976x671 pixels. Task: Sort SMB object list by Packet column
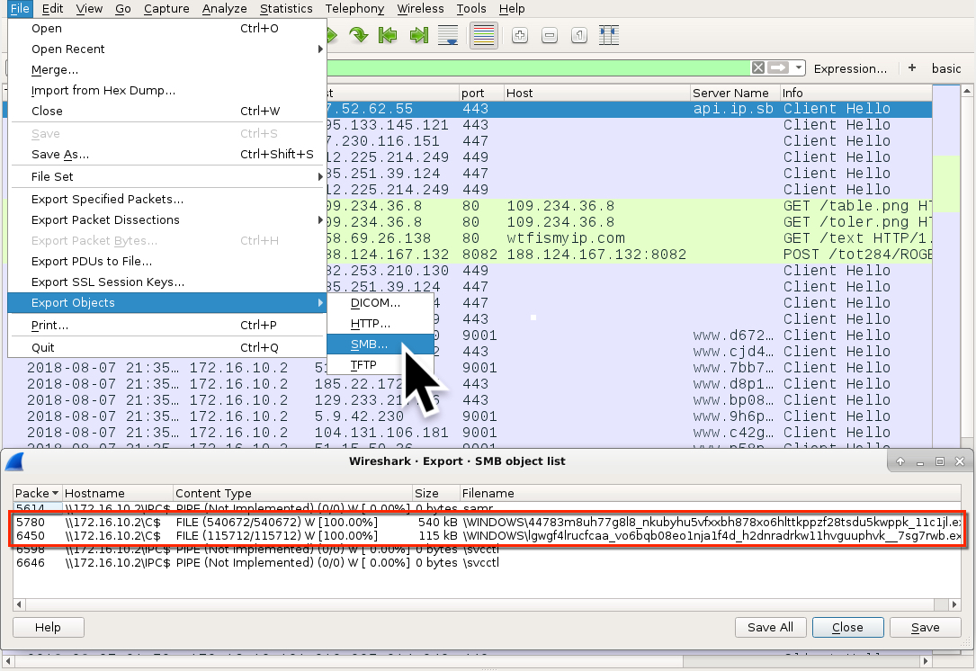pos(38,493)
